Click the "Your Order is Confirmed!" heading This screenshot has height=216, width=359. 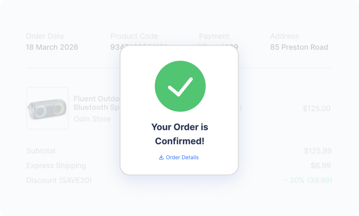pos(179,134)
